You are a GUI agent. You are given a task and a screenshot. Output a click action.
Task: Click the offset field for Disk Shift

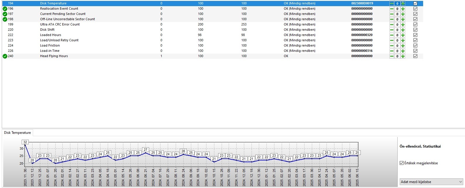[397, 30]
